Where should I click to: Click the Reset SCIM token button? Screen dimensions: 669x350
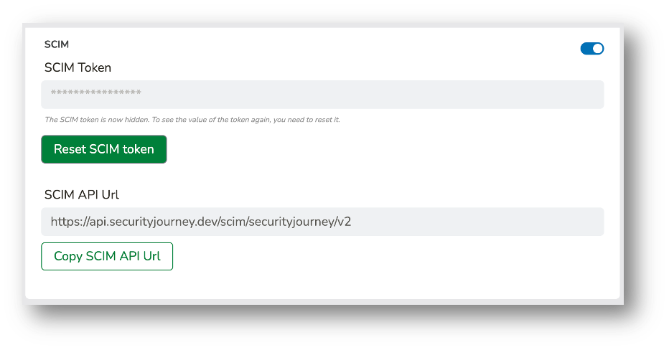103,149
